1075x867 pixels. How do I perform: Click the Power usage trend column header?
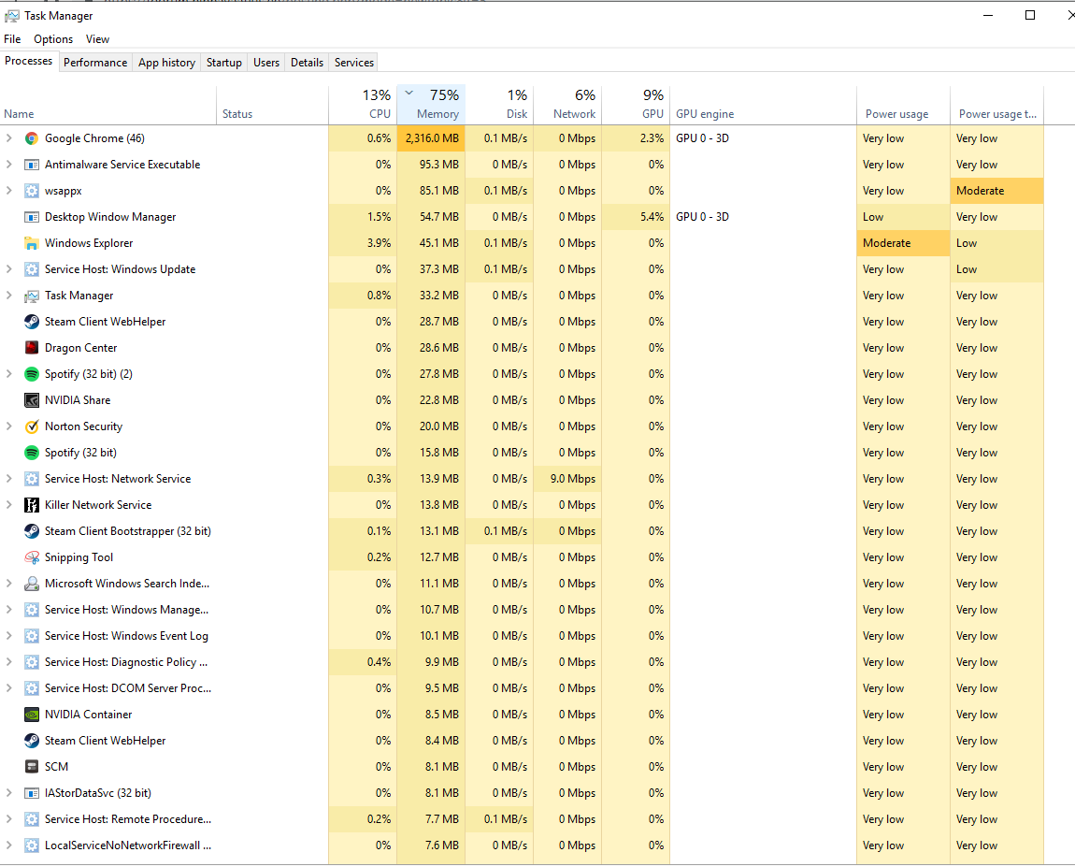tap(996, 106)
